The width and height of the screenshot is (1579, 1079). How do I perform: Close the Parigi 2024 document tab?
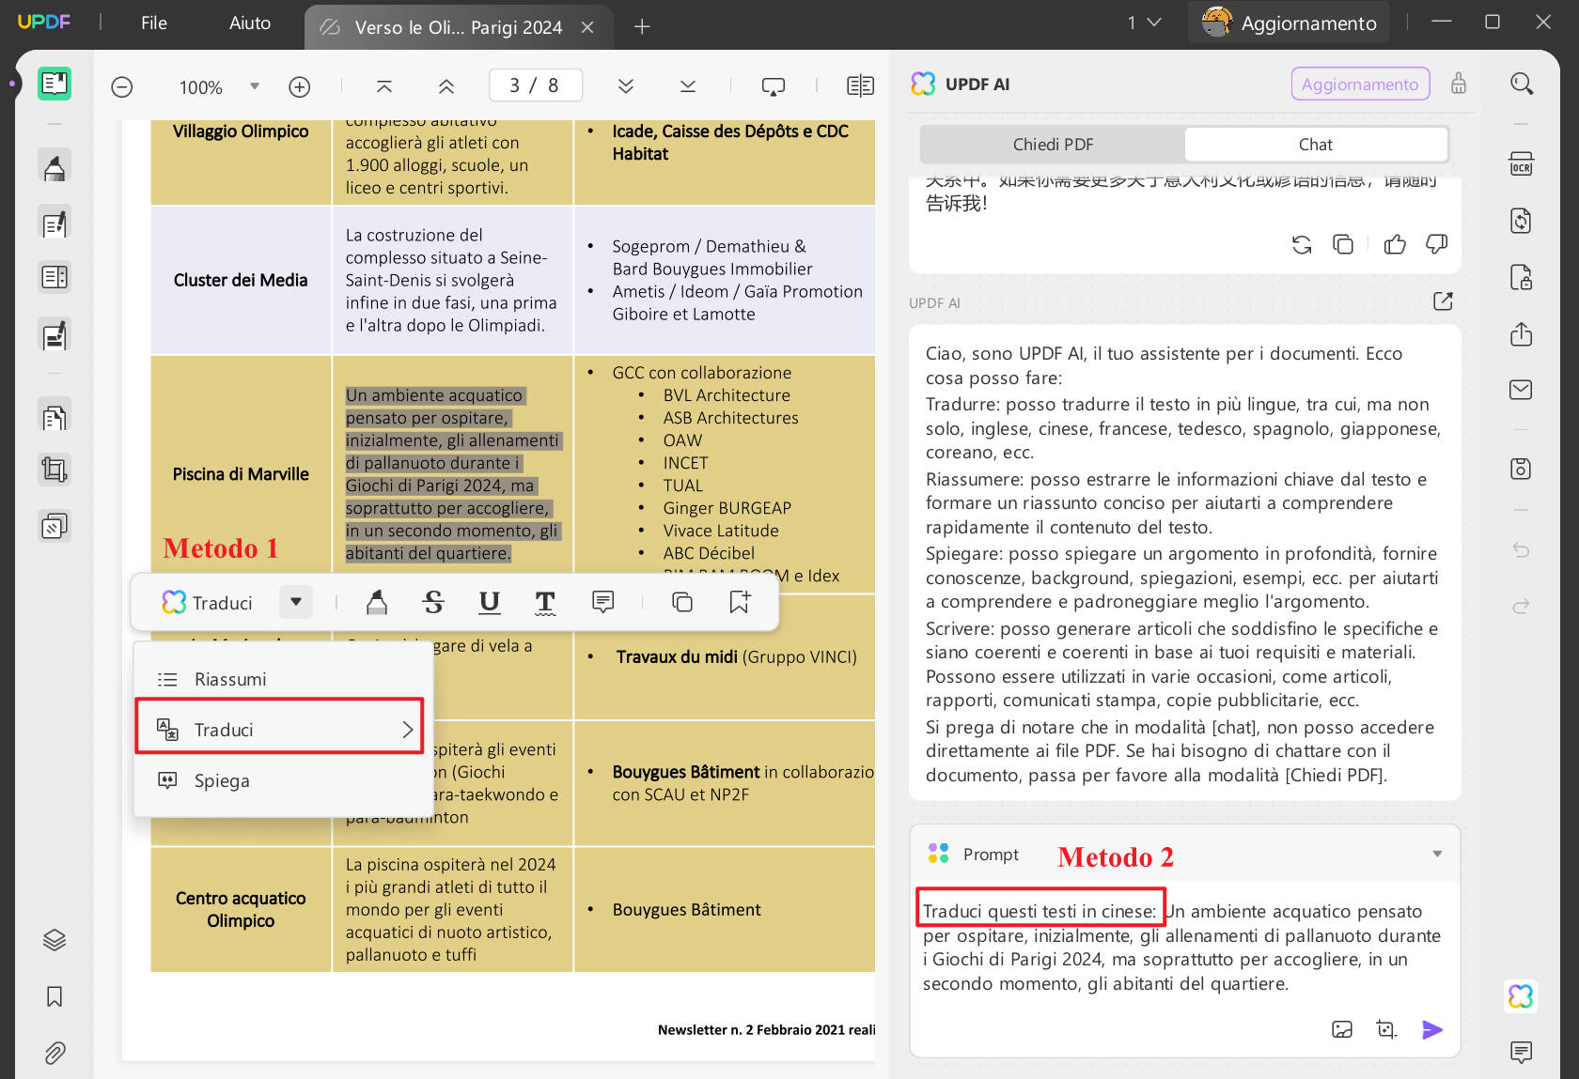tap(587, 27)
